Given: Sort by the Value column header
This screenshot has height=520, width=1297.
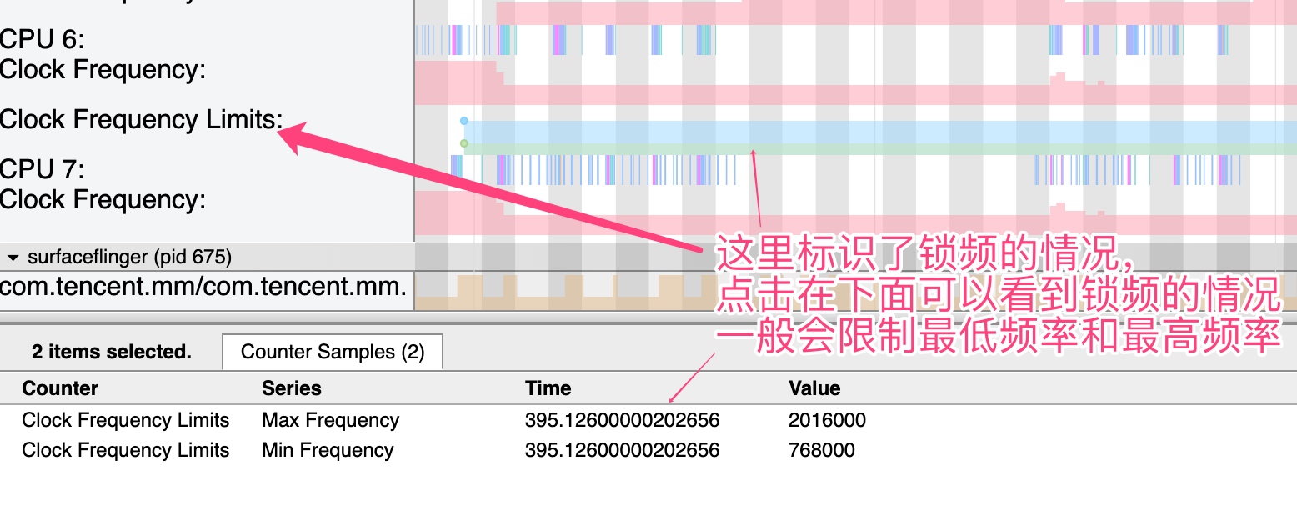Looking at the screenshot, I should (x=814, y=388).
